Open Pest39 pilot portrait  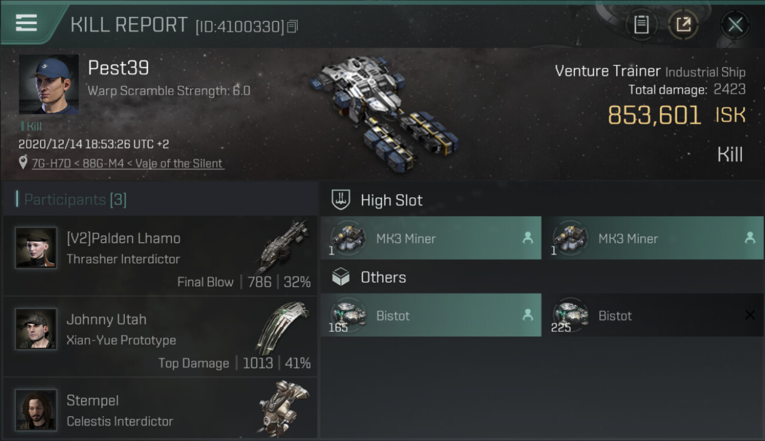pyautogui.click(x=48, y=85)
